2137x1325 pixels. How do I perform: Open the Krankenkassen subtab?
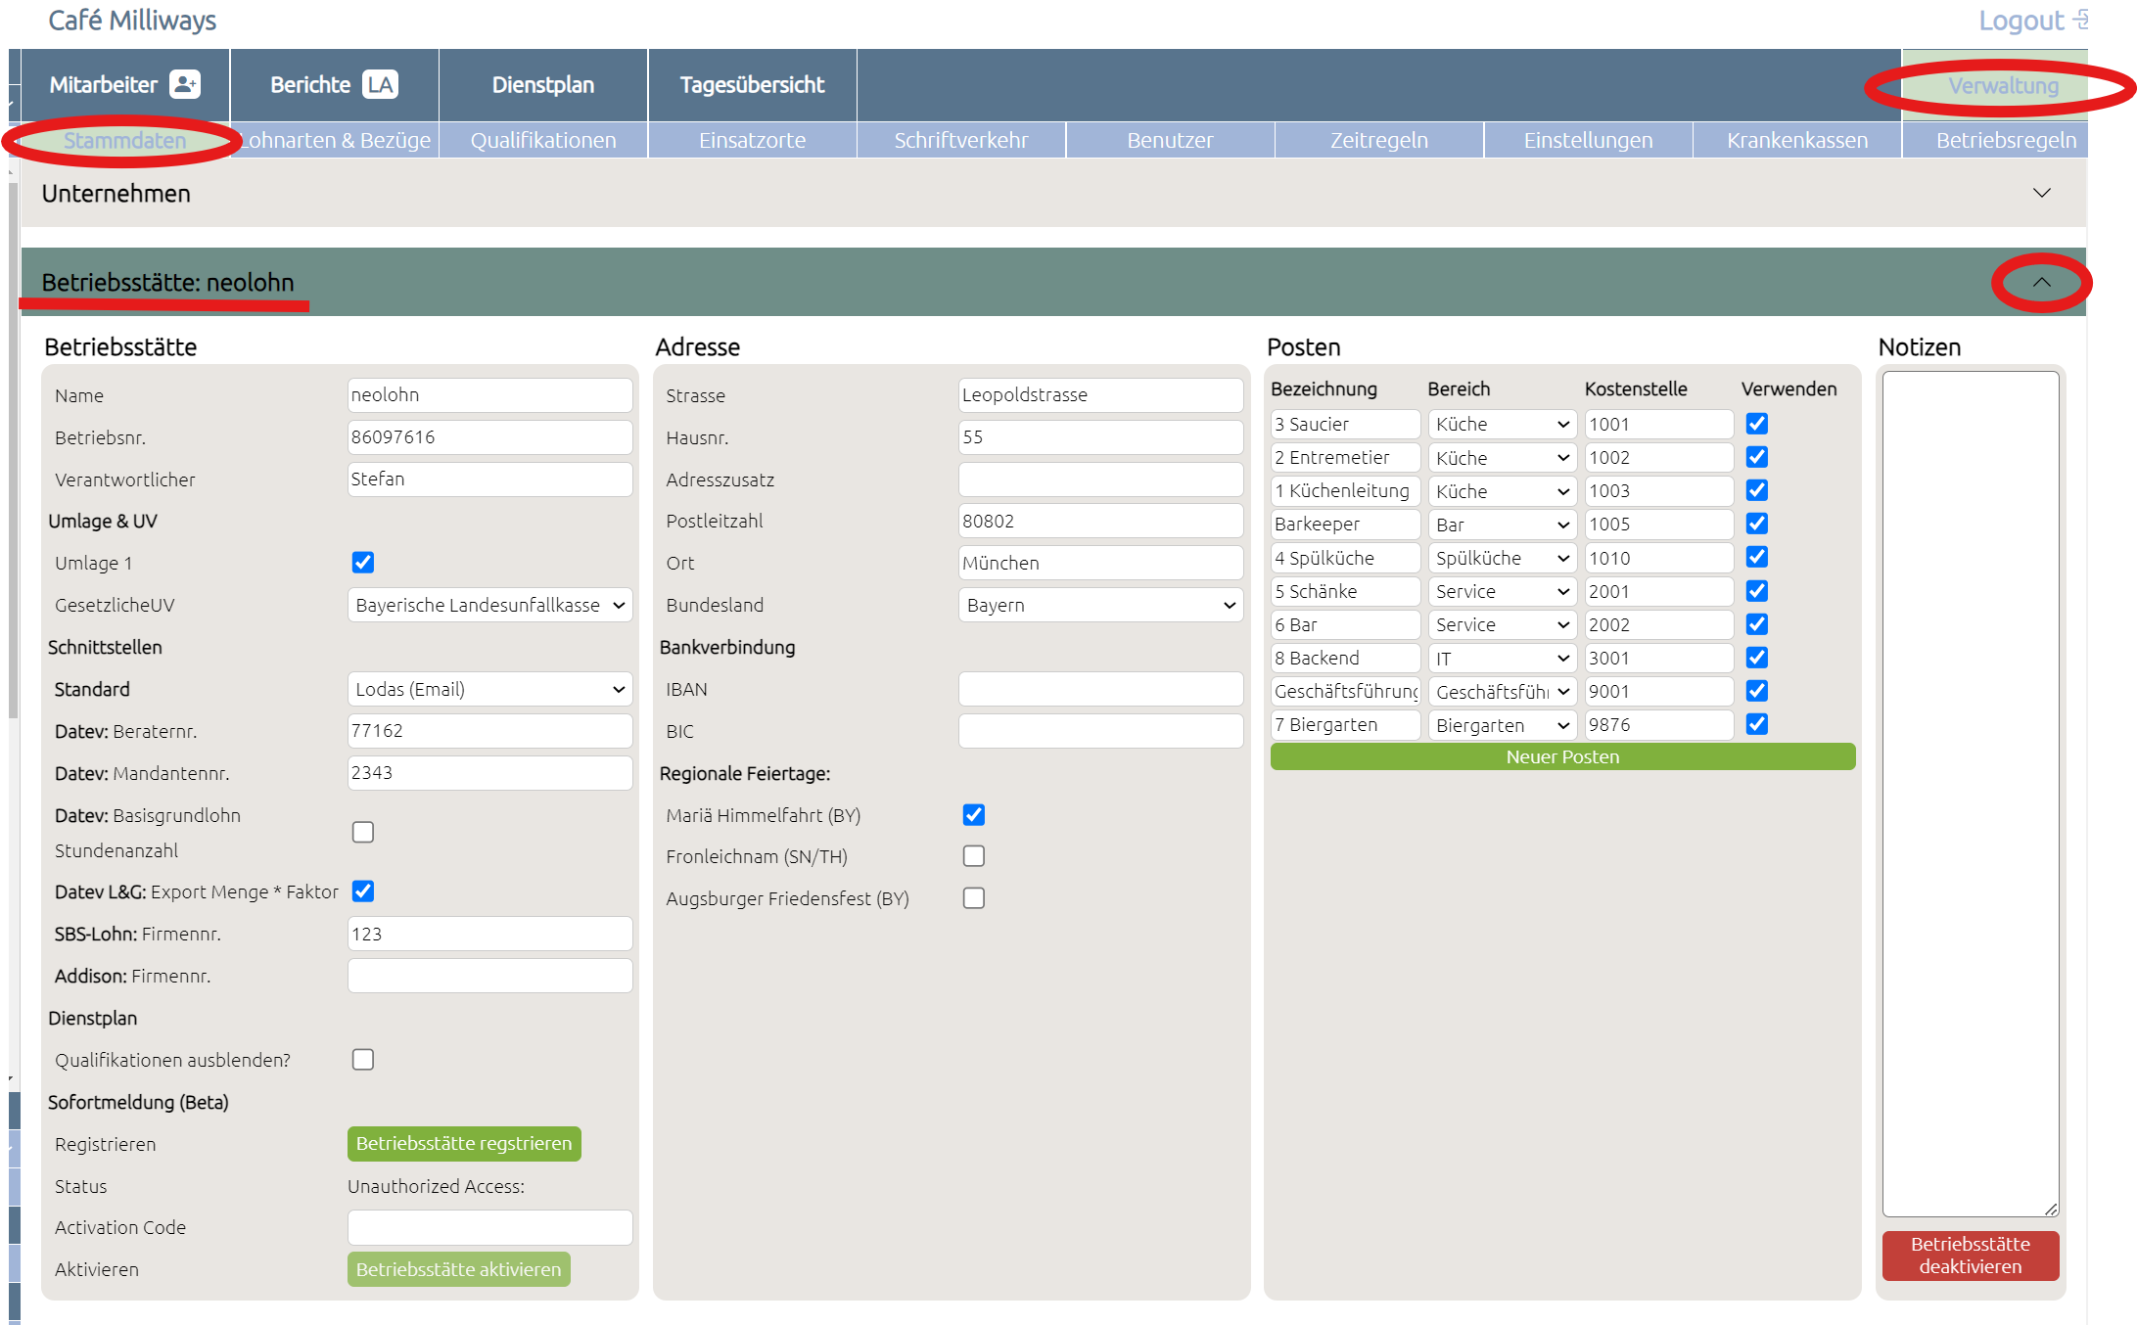pos(1797,140)
